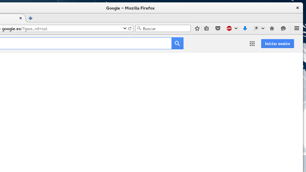This screenshot has width=306, height=172.
Task: Open the Google apps grid
Action: coord(252,43)
